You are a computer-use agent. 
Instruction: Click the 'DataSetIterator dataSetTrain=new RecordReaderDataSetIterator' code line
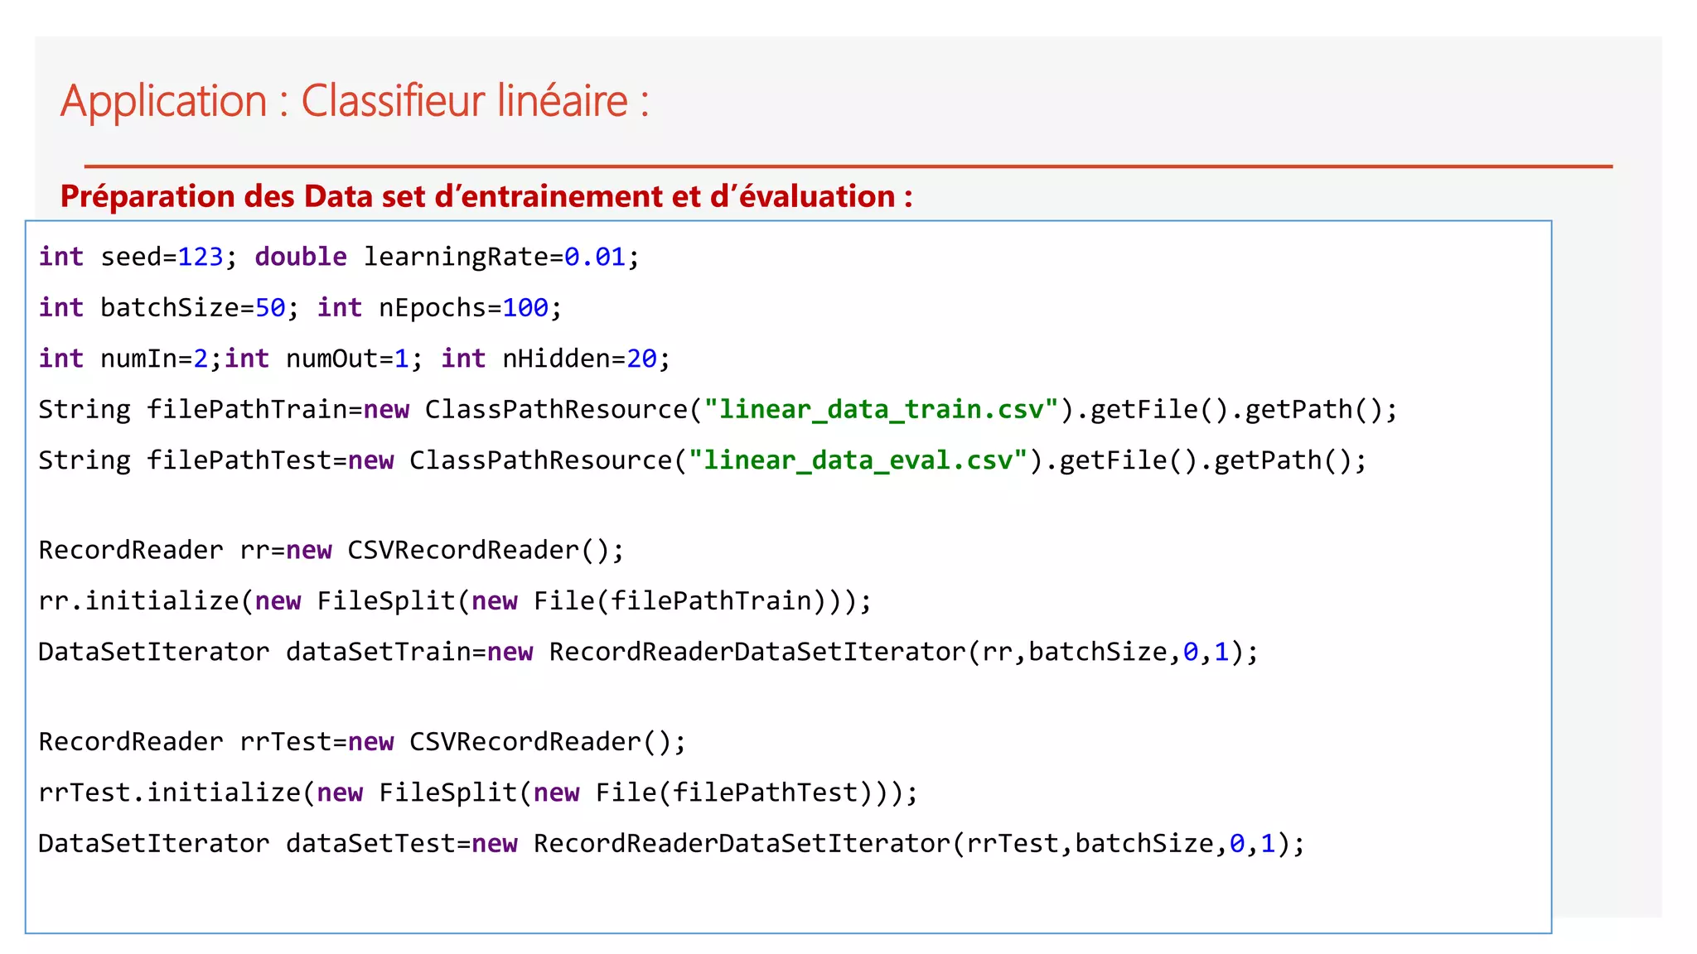[648, 653]
